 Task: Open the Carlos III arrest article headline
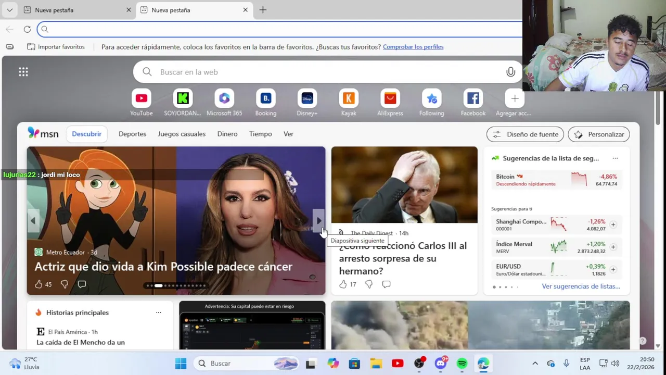[403, 258]
